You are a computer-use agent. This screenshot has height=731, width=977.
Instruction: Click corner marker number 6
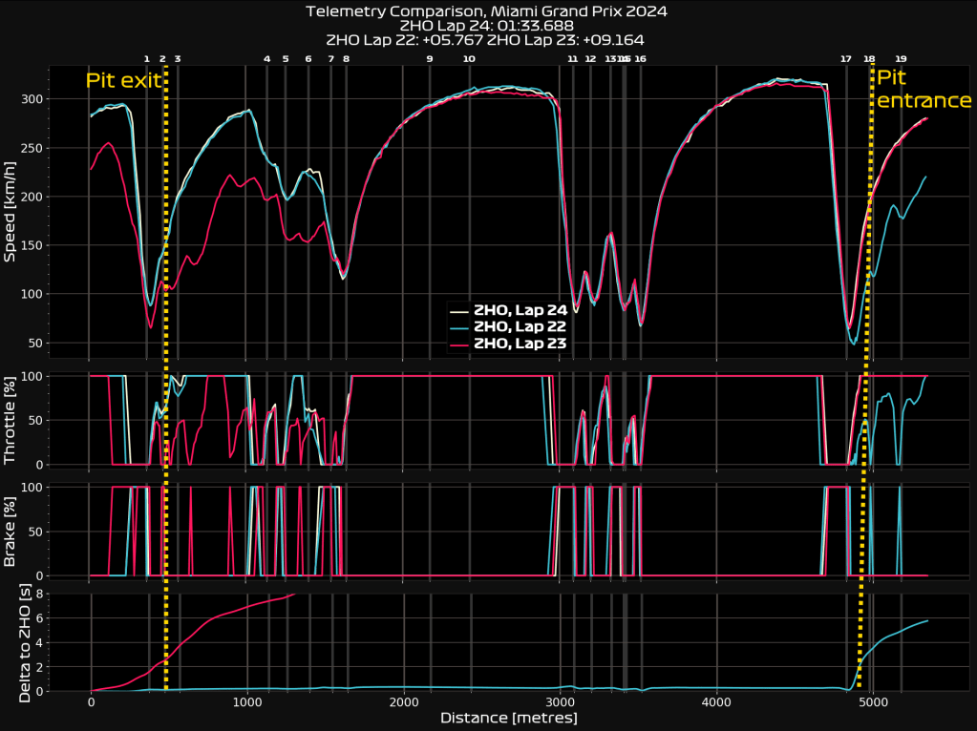(308, 59)
